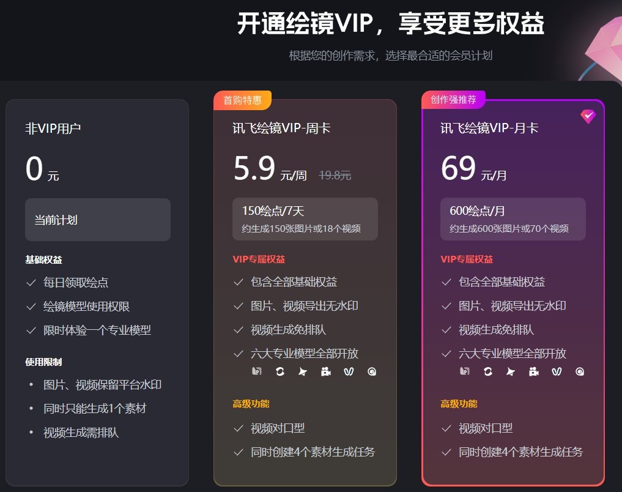Click the 0 元 price in free plan
Image resolution: width=622 pixels, height=492 pixels.
point(42,169)
